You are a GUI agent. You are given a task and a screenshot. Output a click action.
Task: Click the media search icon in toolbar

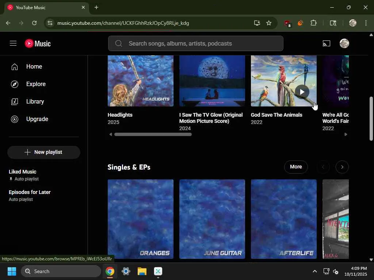point(333,23)
